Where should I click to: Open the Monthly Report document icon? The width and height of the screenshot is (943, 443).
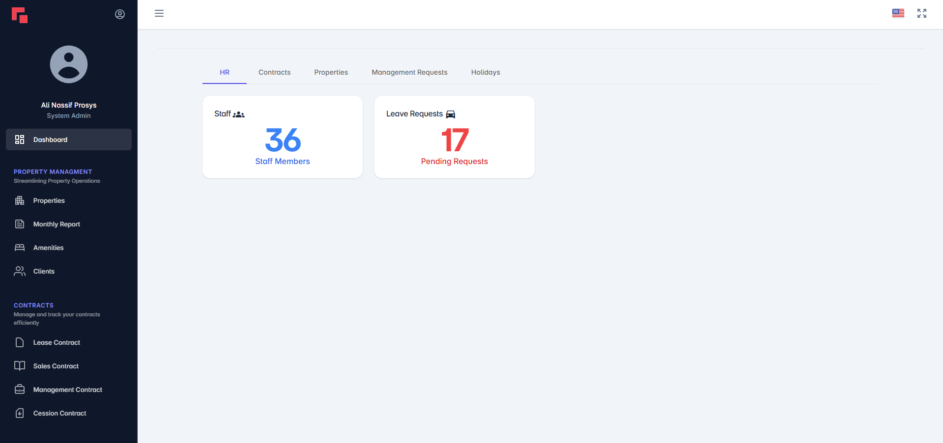click(20, 224)
